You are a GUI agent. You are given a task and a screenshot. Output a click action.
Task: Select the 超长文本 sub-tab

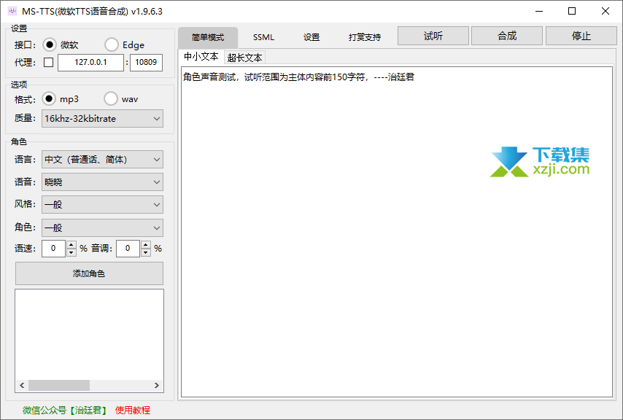pyautogui.click(x=245, y=58)
